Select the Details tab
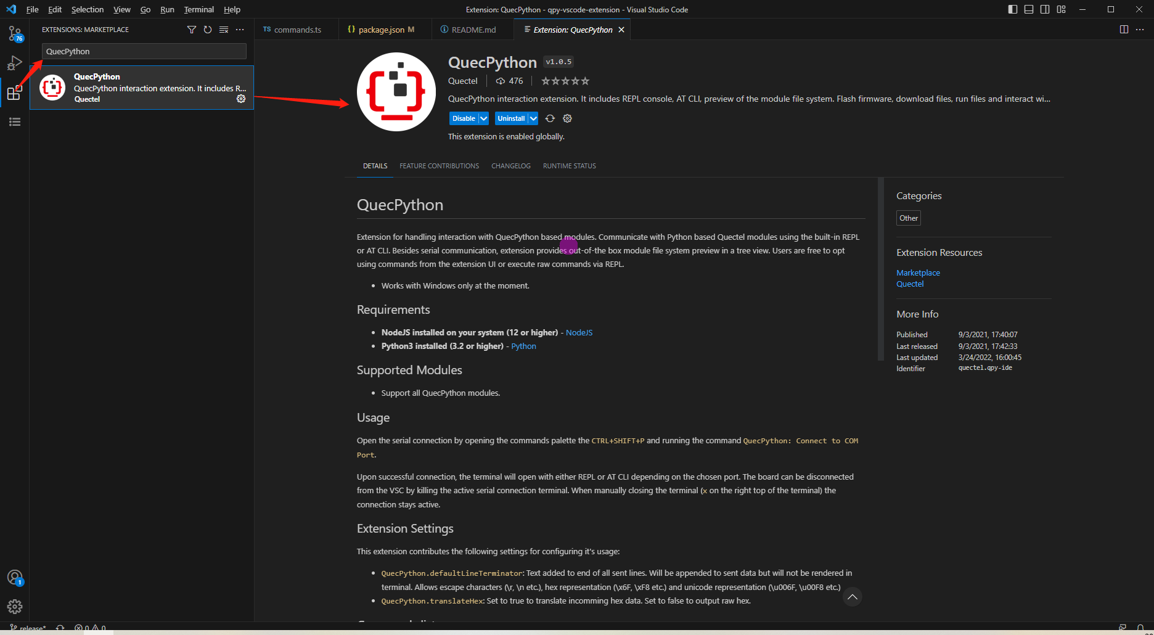Viewport: 1154px width, 635px height. [375, 166]
